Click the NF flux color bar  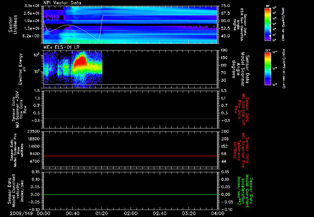coord(268,24)
